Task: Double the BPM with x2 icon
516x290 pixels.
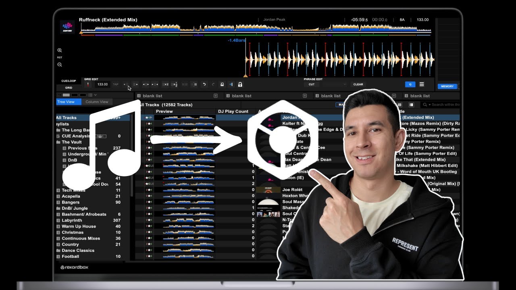Action: coord(165,84)
